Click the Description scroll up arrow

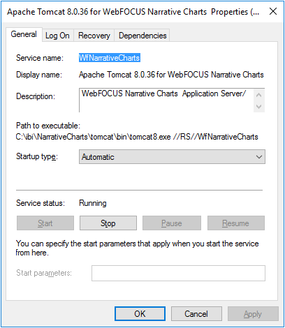pos(258,95)
